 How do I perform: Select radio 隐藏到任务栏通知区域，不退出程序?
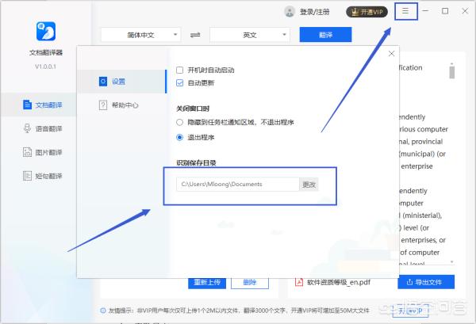(x=180, y=122)
